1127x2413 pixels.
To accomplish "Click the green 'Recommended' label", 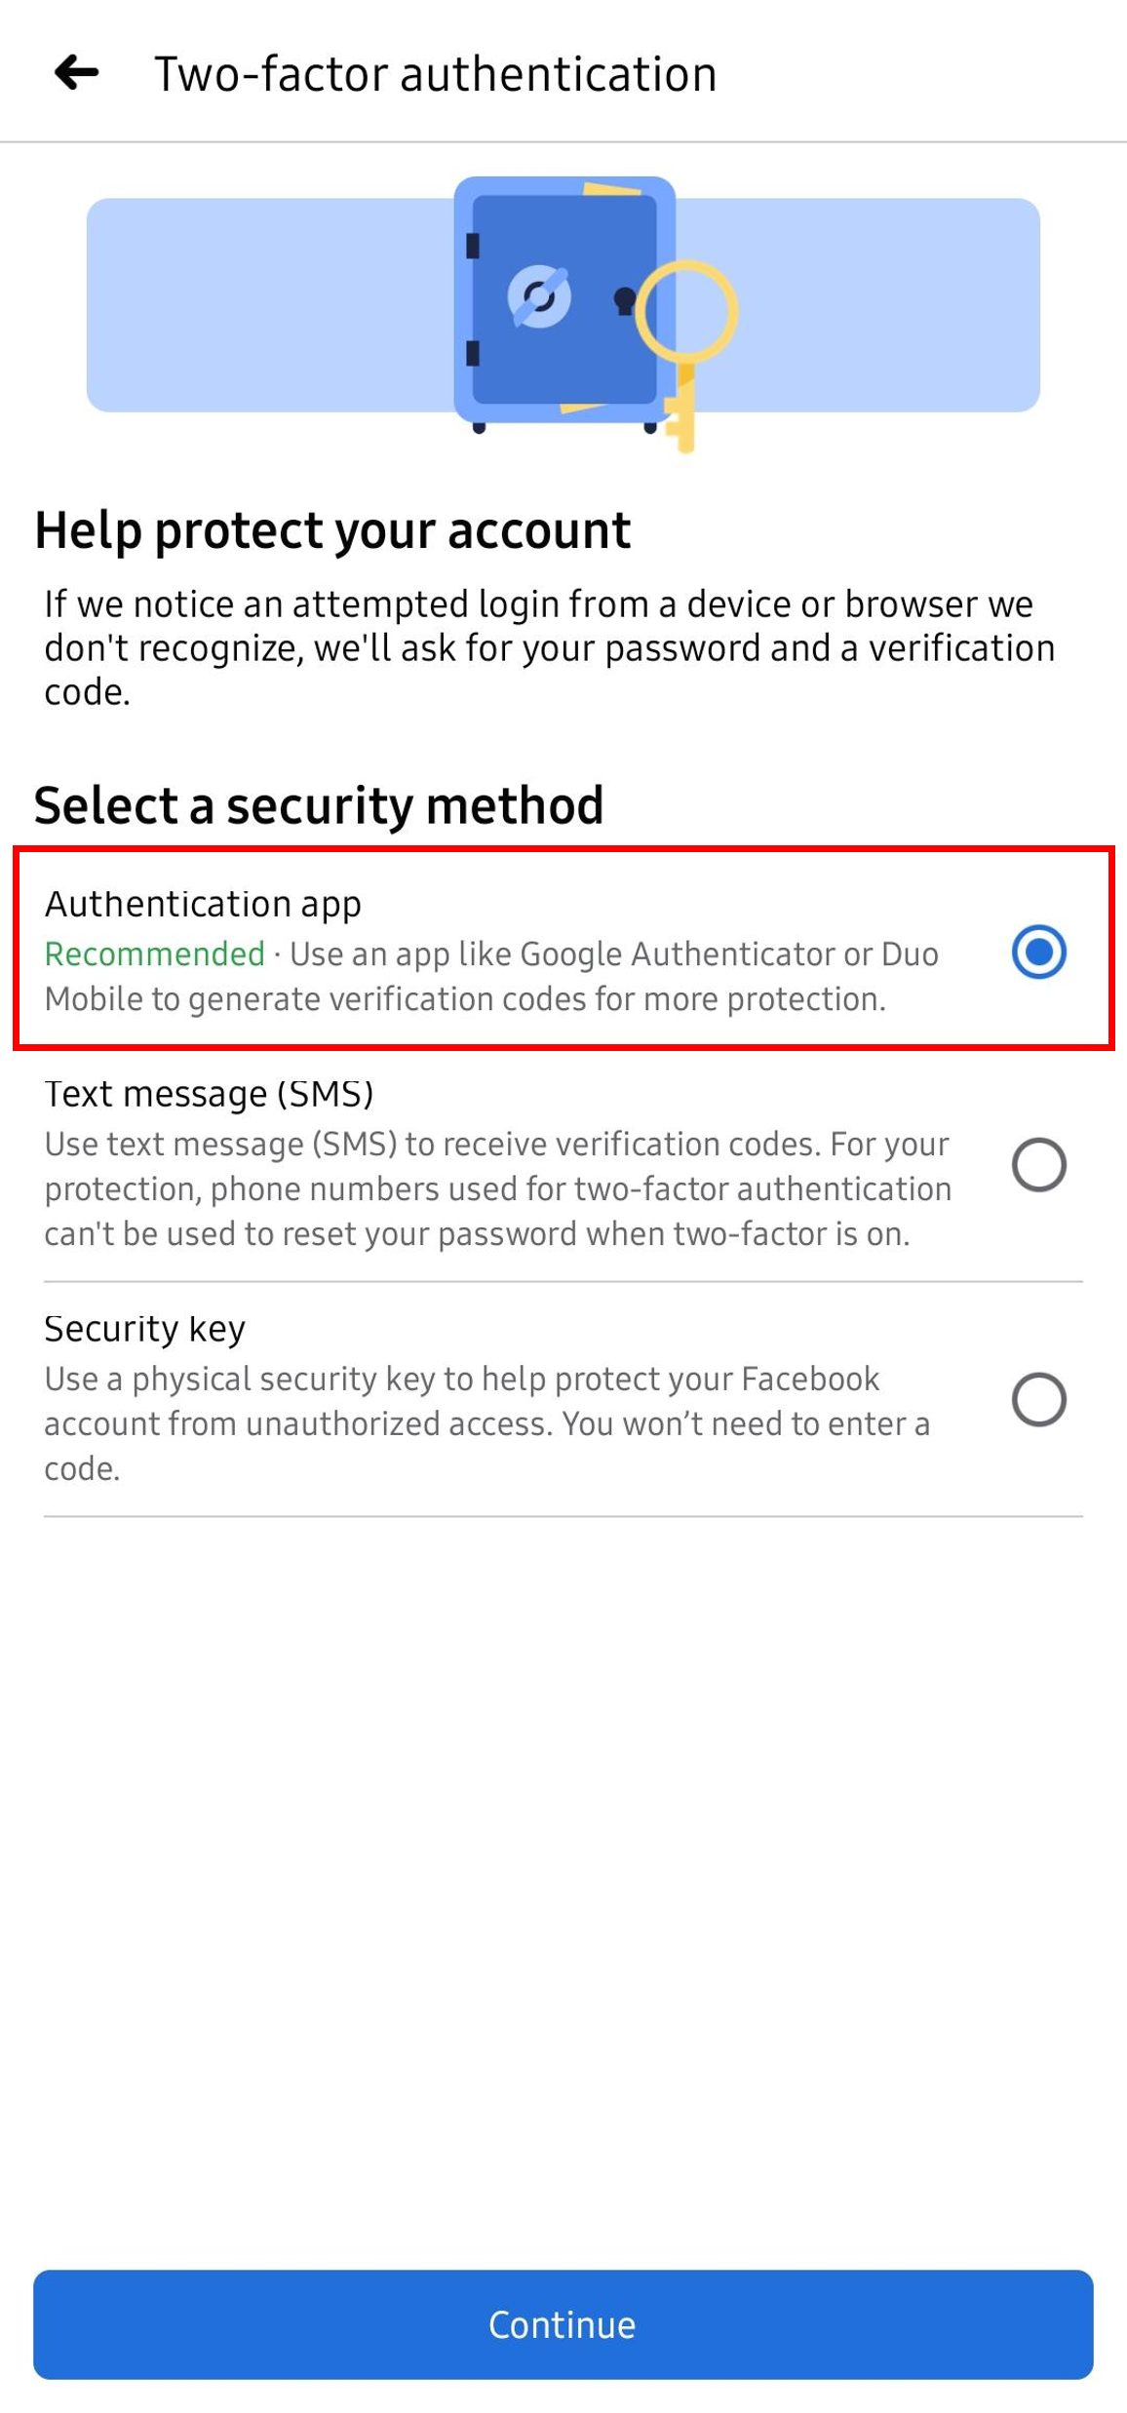I will [x=154, y=954].
